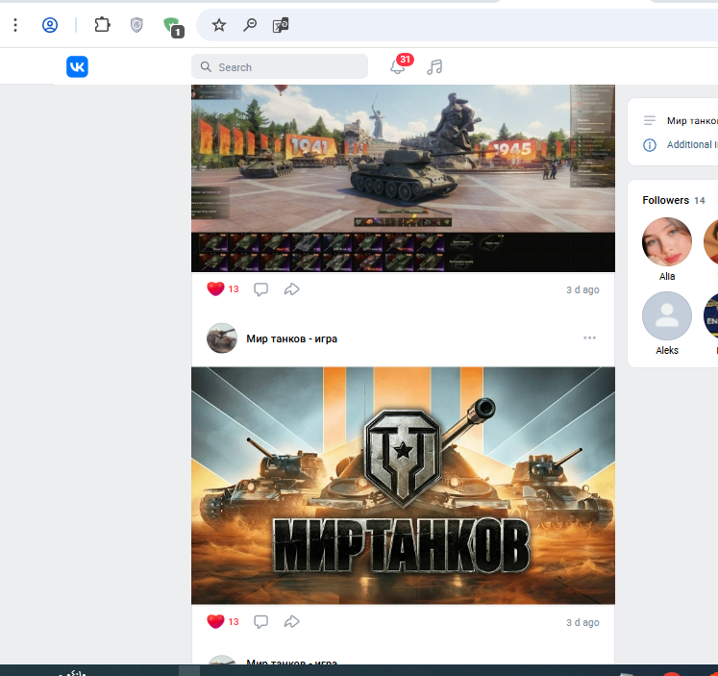Go to VK home via logo
Image resolution: width=718 pixels, height=676 pixels.
(77, 67)
